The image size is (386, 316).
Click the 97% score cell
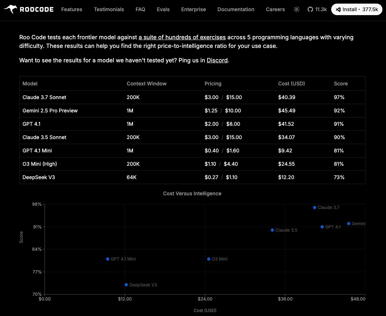339,97
